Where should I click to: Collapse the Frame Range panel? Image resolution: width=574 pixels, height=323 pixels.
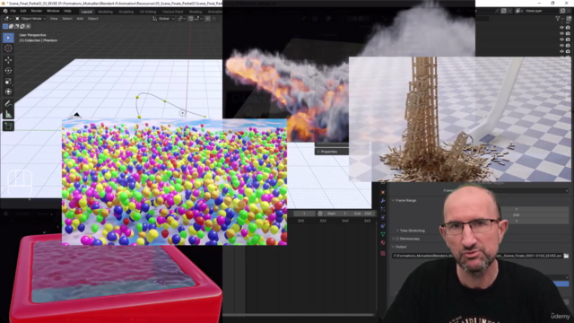pyautogui.click(x=393, y=201)
